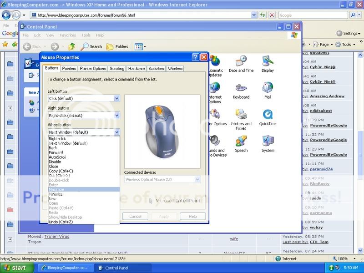Switch to the Wireless tab
Screen dimensions: 364x273
[175, 69]
